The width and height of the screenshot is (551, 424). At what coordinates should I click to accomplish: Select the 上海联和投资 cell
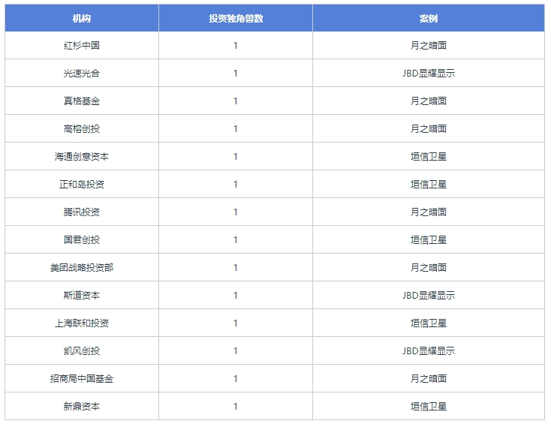point(82,323)
